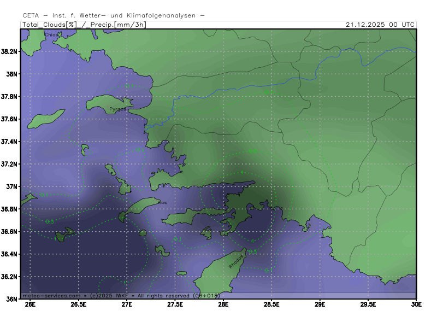Click the 36.4N latitude axis label
The image size is (437, 328).
[x=10, y=254]
